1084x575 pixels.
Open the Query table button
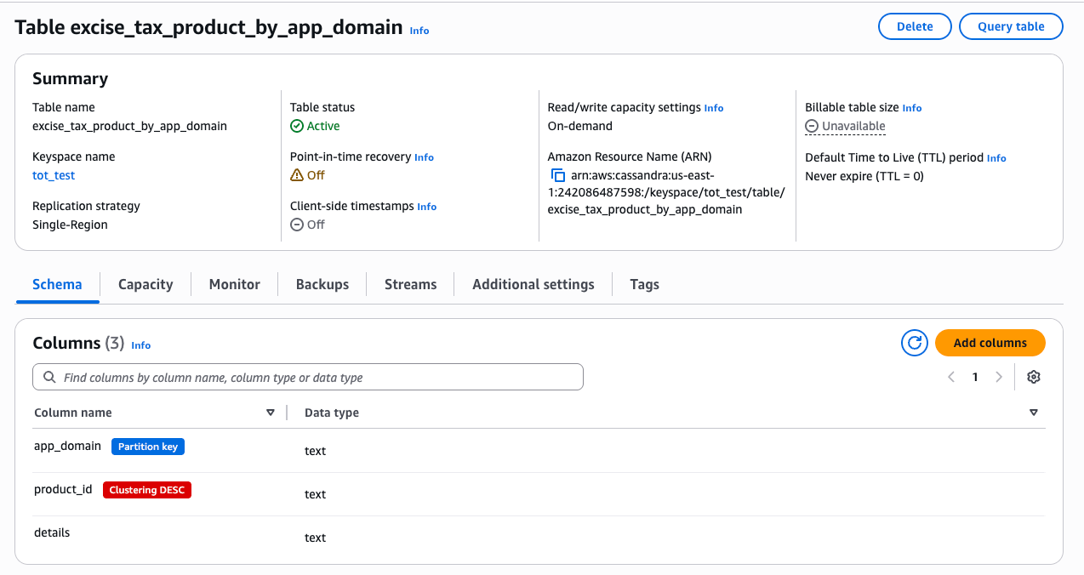[x=1011, y=26]
